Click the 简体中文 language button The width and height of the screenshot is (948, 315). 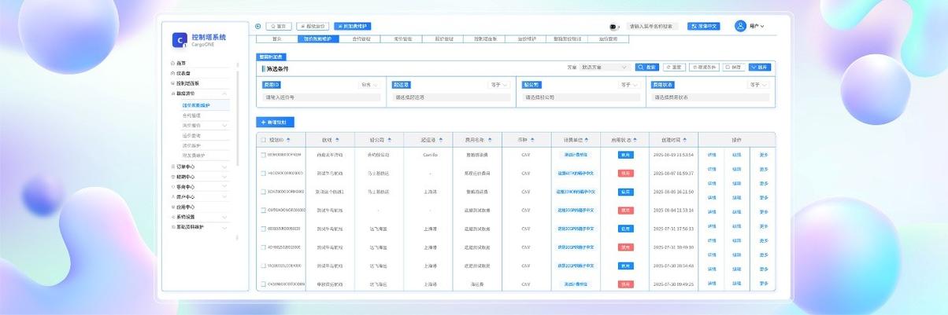tap(703, 26)
